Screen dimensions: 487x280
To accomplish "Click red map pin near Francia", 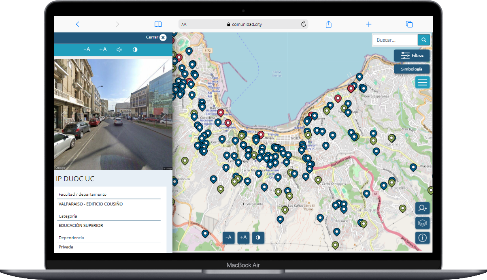I will coord(261,134).
